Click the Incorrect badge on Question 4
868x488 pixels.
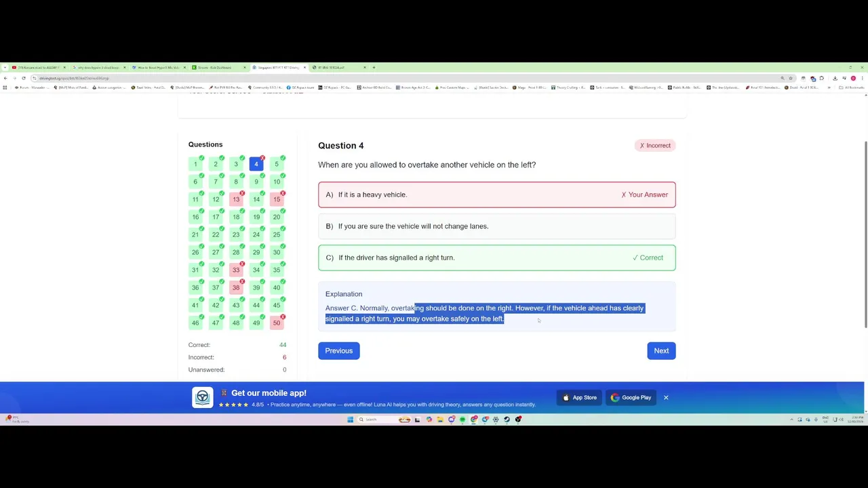(655, 145)
